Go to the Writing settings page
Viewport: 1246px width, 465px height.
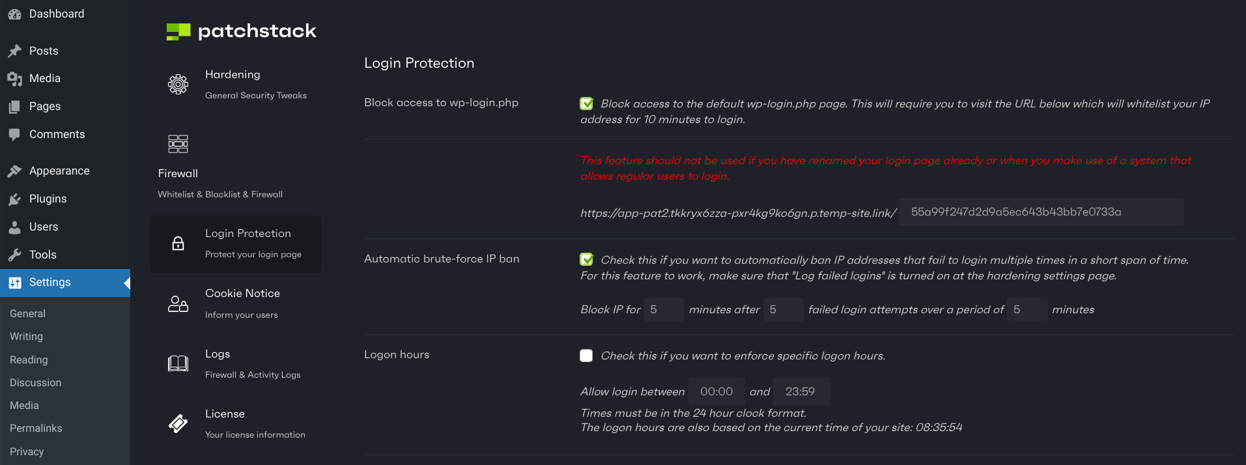coord(26,336)
